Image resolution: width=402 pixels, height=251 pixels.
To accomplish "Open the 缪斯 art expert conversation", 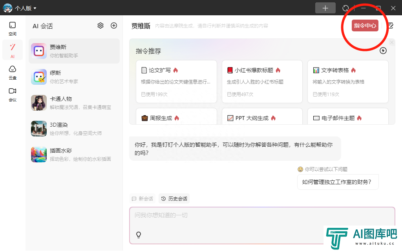I will point(74,77).
